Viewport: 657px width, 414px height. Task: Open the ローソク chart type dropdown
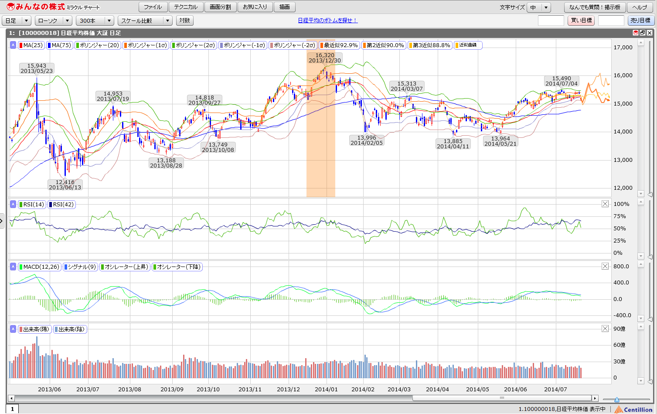tap(54, 21)
